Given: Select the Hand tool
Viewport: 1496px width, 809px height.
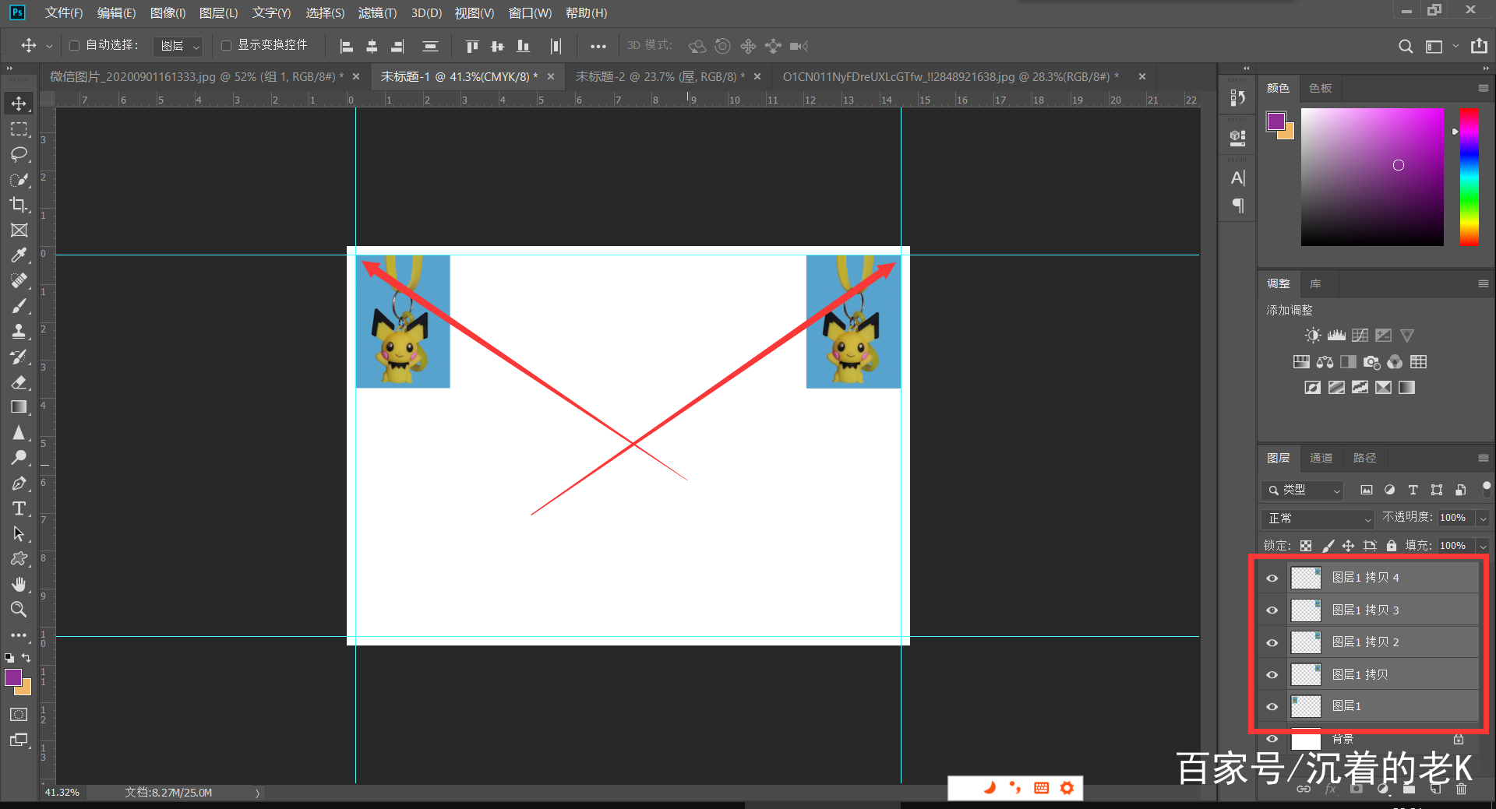Looking at the screenshot, I should click(x=19, y=584).
